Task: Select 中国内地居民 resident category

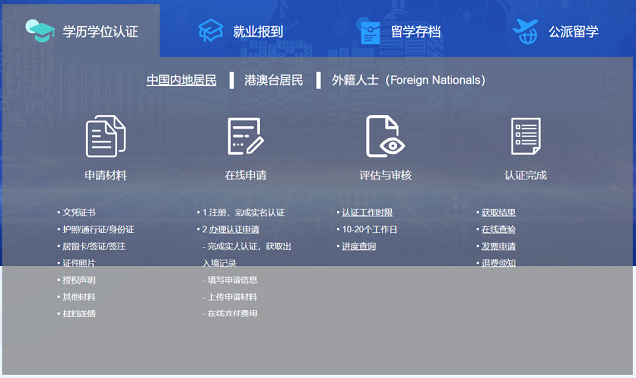Action: pos(181,80)
